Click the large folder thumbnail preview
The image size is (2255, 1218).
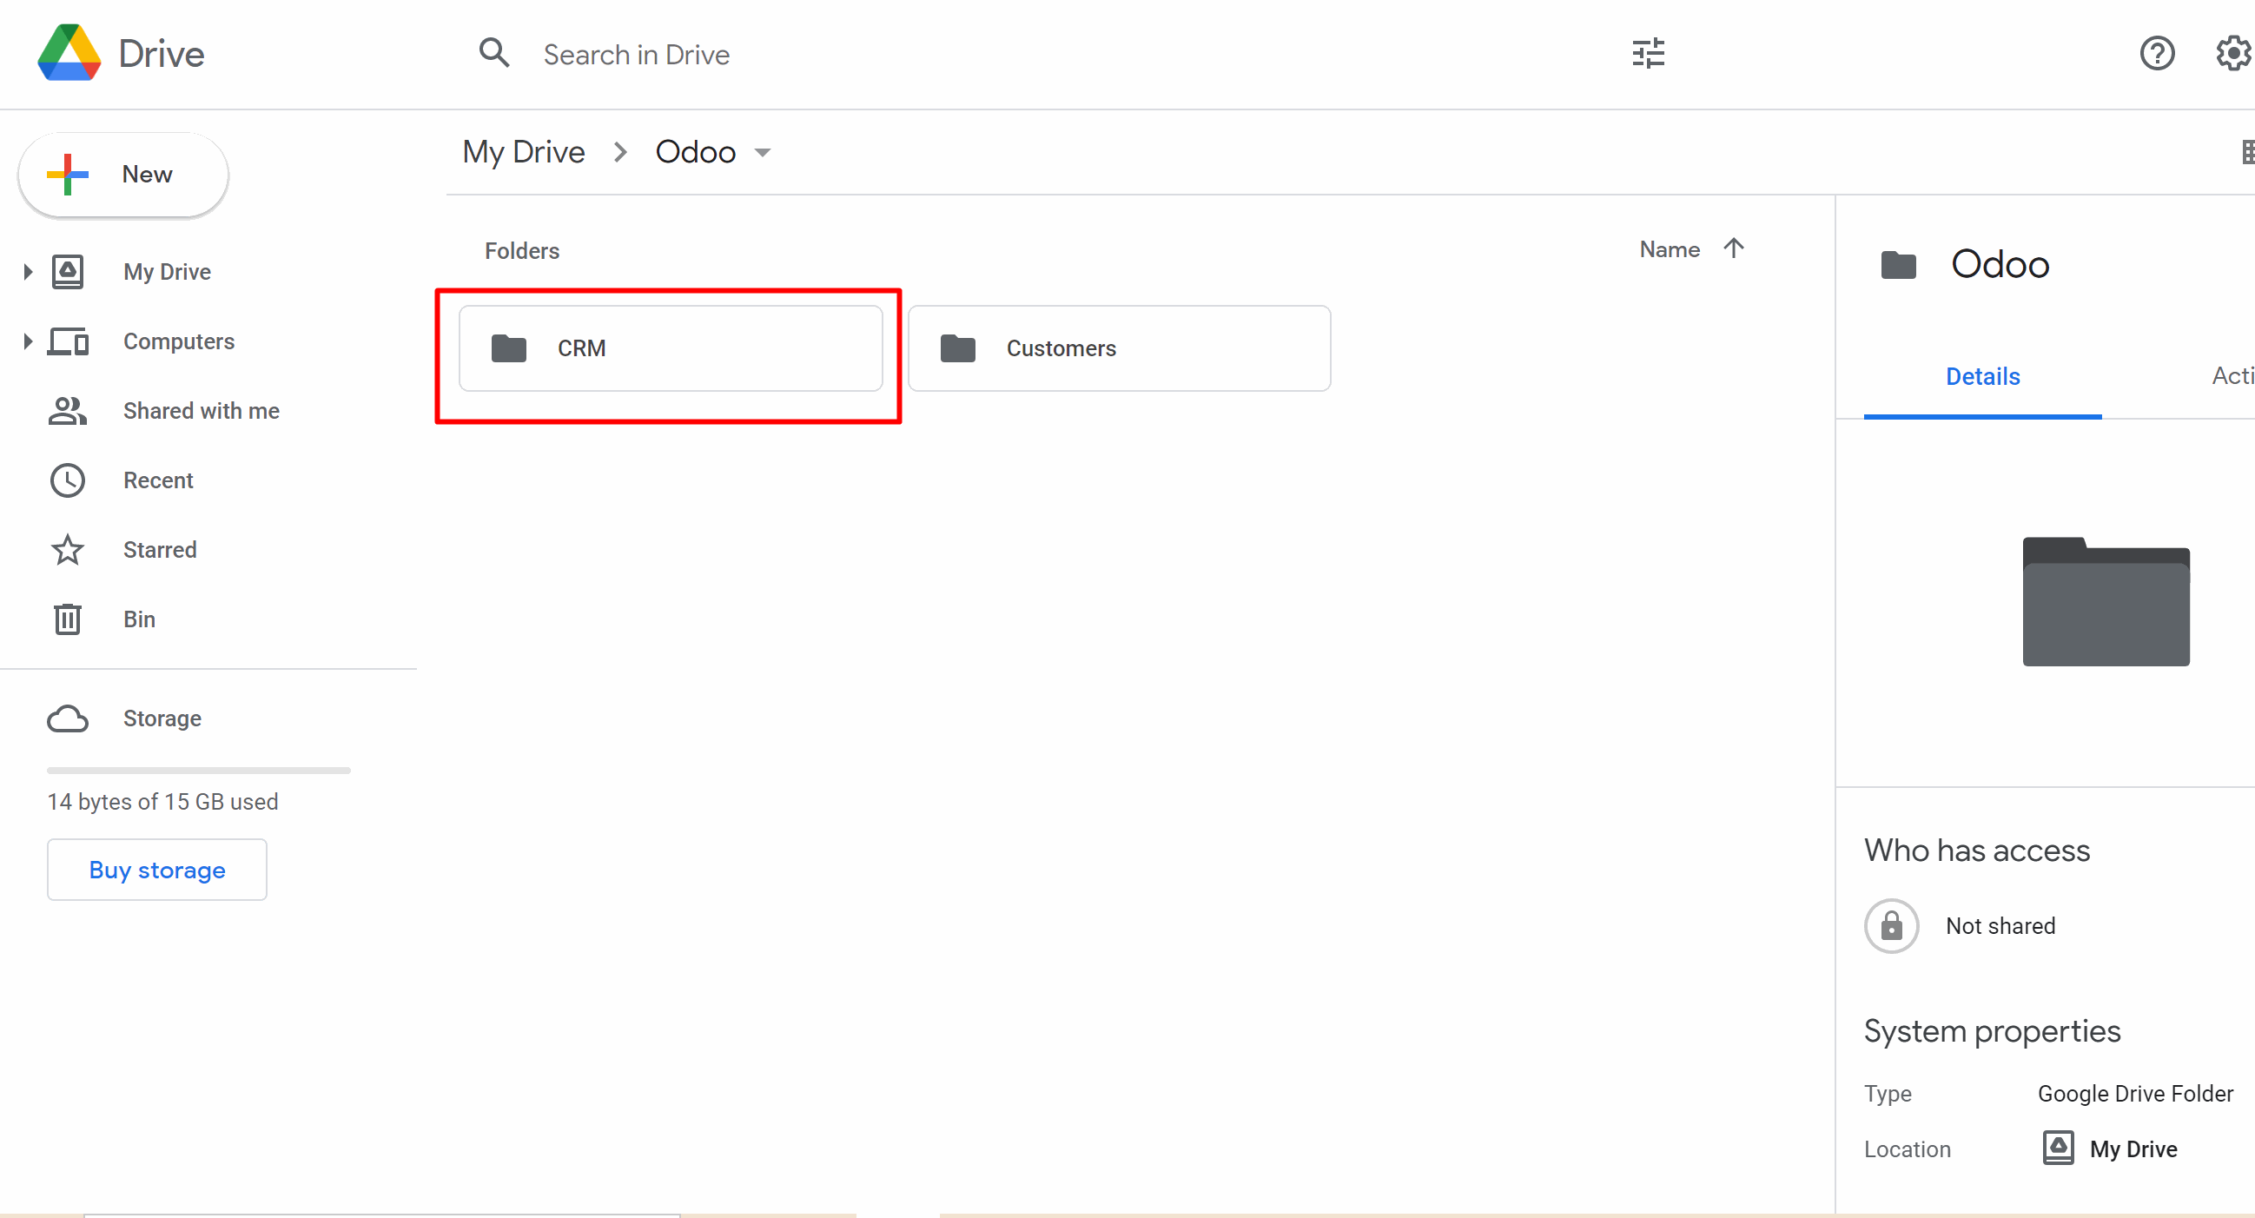coord(2106,601)
